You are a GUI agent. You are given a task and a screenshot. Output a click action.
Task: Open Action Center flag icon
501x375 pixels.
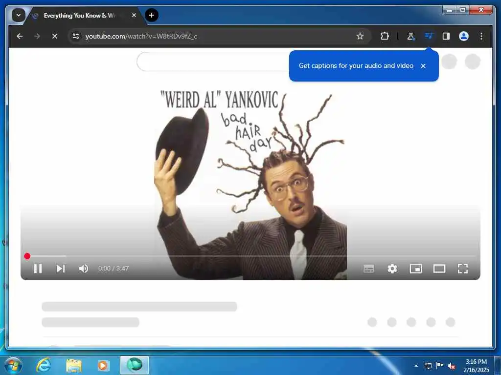pos(440,365)
